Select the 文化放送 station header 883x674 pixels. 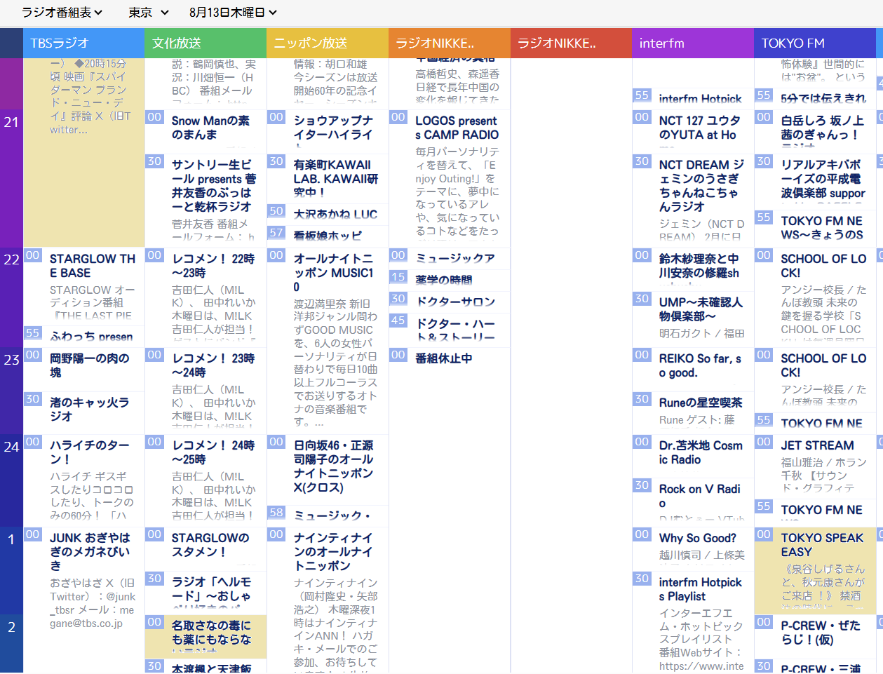205,43
